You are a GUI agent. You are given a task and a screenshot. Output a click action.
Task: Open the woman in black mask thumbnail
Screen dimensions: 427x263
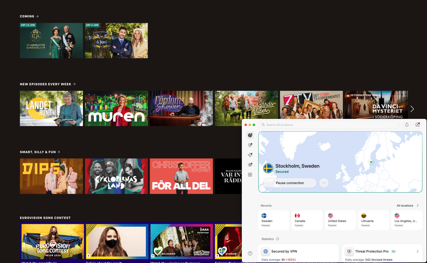click(x=117, y=241)
